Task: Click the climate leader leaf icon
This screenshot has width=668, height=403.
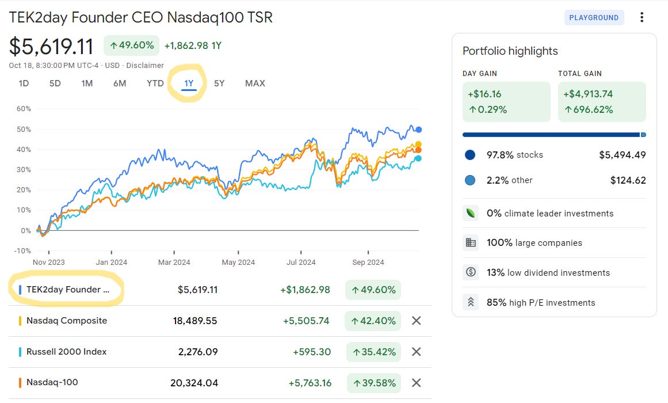Action: [x=471, y=213]
